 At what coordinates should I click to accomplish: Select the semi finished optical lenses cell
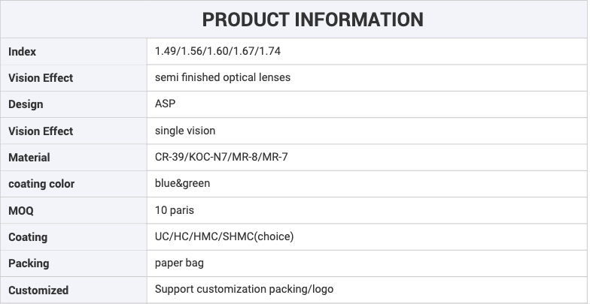(x=223, y=77)
